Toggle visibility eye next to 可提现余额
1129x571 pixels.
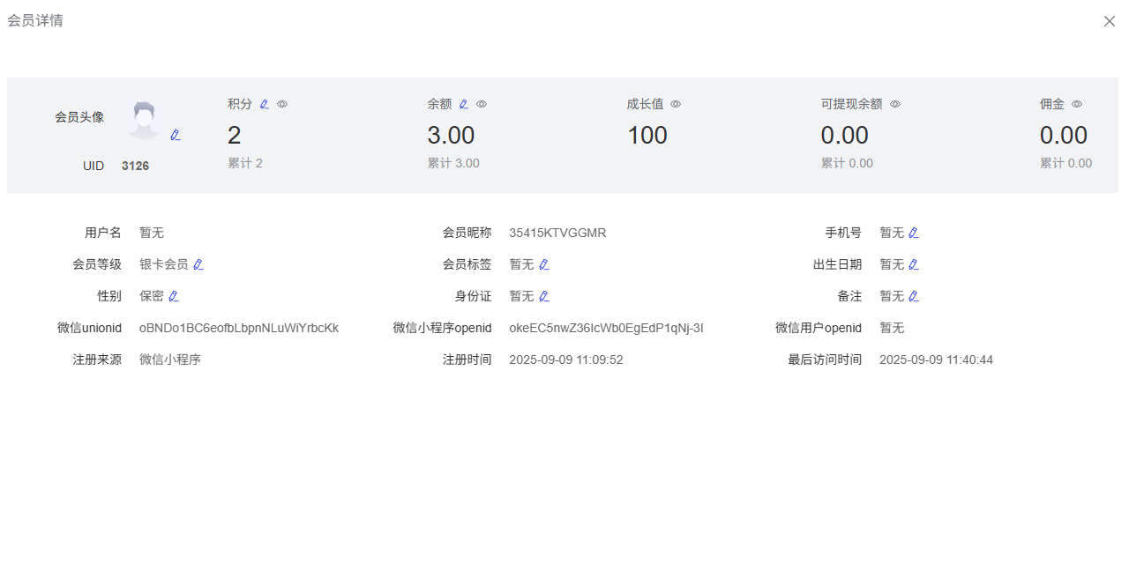pyautogui.click(x=895, y=104)
